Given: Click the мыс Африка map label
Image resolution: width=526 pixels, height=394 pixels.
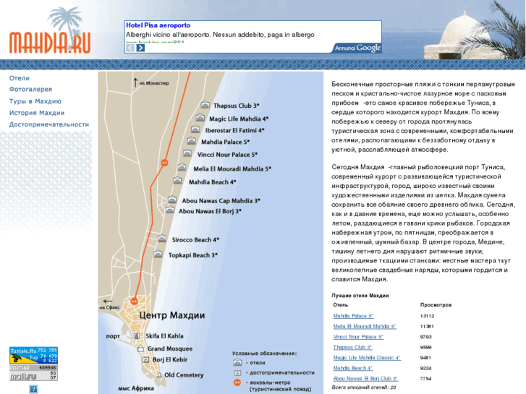Looking at the screenshot, I should [x=136, y=388].
